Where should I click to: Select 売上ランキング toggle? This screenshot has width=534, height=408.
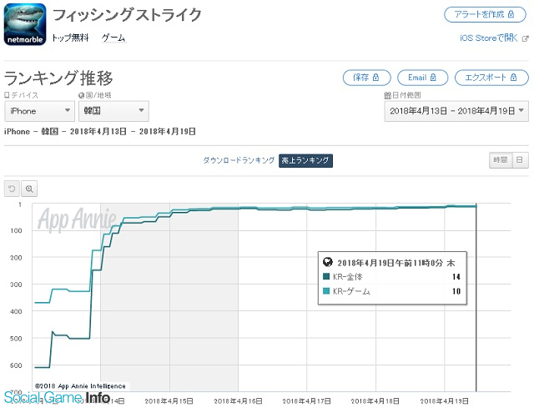(x=306, y=160)
